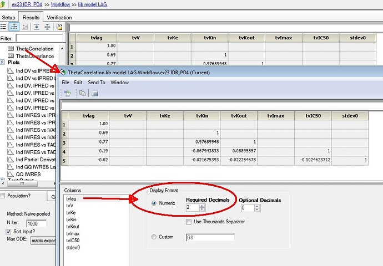Image resolution: width=383 pixels, height=266 pixels.
Task: Increase Required Decimals with up arrow
Action: click(202, 206)
